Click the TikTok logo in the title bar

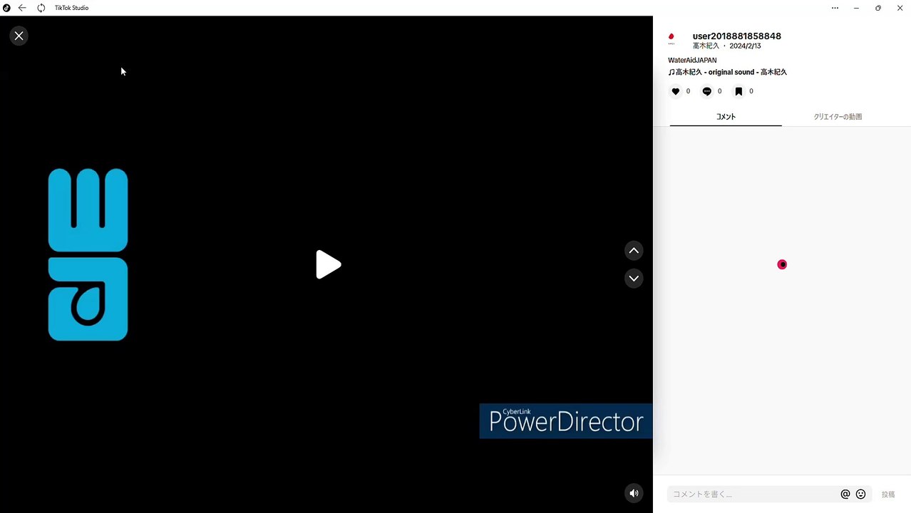6,8
